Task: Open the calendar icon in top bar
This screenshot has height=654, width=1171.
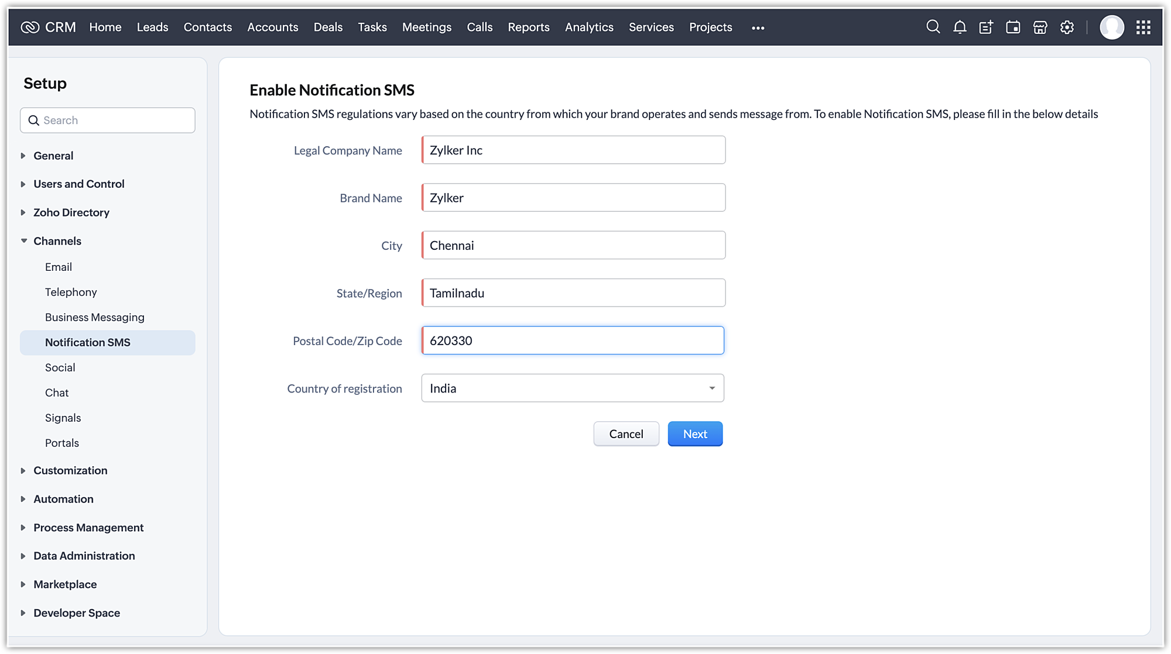Action: [1013, 27]
